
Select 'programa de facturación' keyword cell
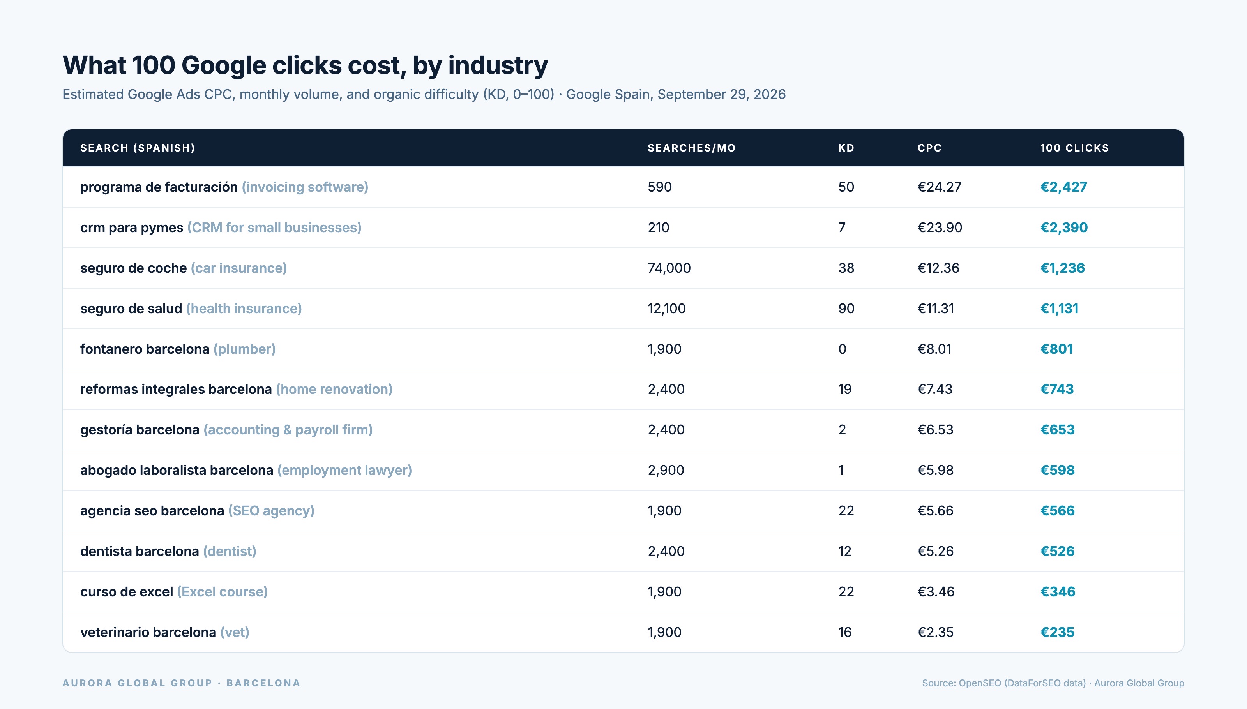(x=224, y=187)
